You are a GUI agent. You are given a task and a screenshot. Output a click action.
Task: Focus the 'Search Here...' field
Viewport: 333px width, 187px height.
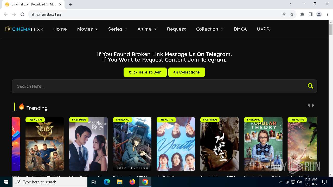(x=164, y=86)
